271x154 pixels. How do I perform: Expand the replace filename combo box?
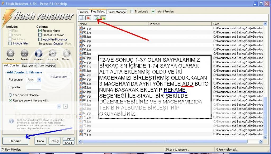(59, 106)
